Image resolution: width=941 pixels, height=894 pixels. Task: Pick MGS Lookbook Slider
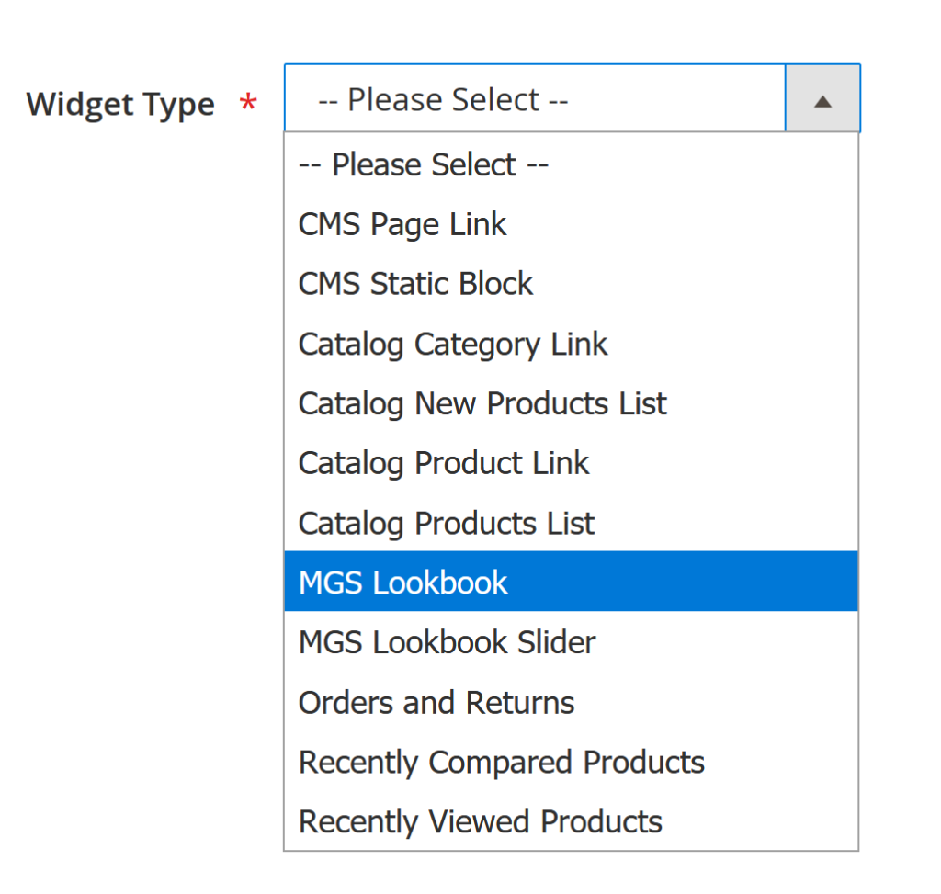(x=447, y=642)
